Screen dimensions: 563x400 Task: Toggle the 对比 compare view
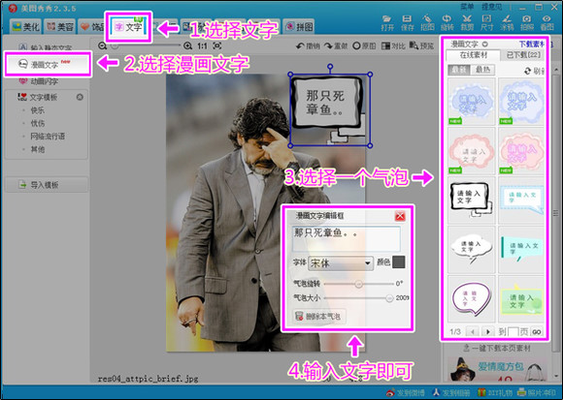coord(393,46)
